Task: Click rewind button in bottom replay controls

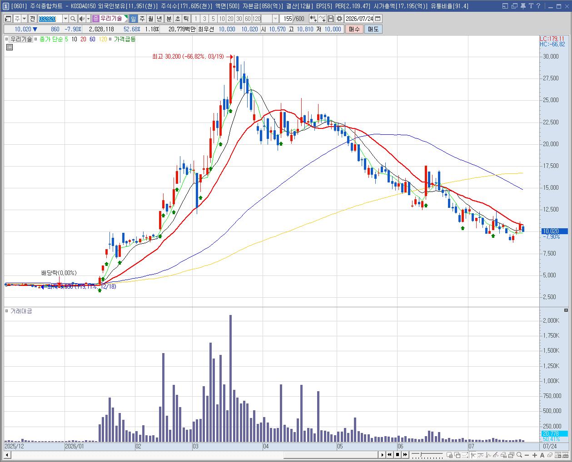Action: (389, 455)
